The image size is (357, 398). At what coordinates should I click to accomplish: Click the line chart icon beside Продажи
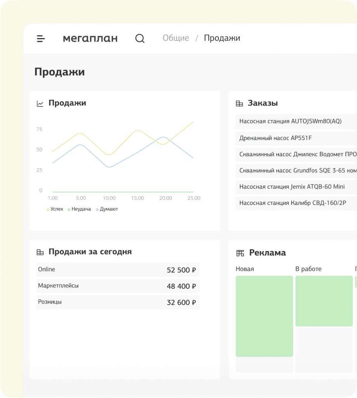(x=40, y=103)
